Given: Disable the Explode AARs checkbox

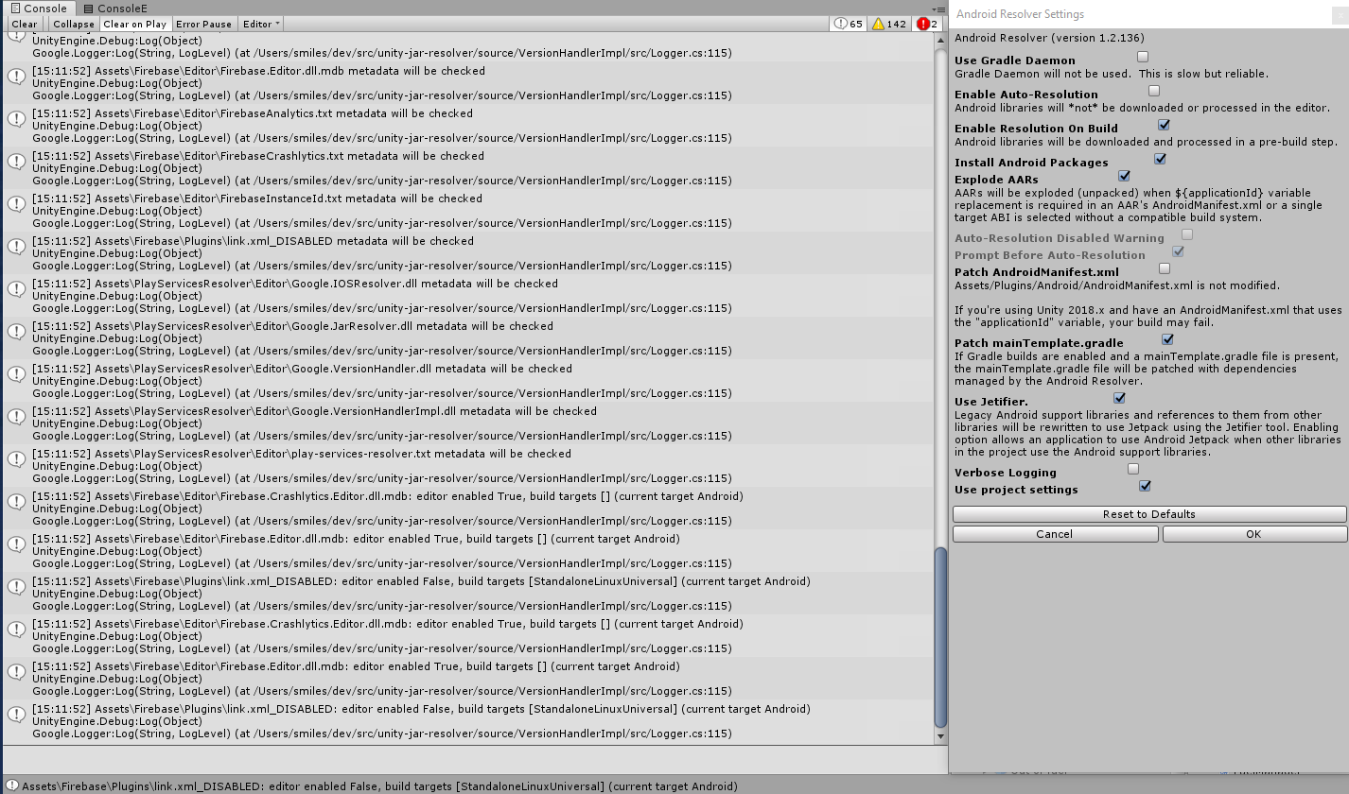Looking at the screenshot, I should coord(1124,175).
